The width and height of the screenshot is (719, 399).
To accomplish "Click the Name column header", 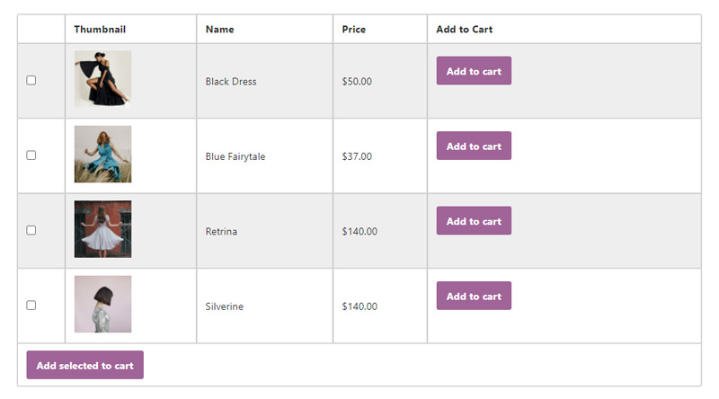I will [219, 30].
